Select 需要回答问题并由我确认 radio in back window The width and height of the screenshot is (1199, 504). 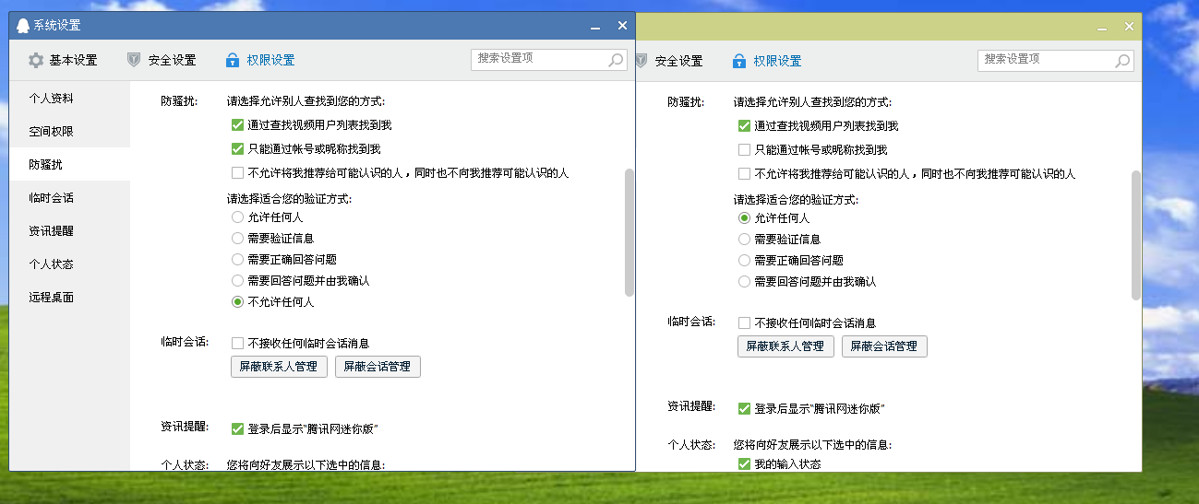tap(744, 281)
